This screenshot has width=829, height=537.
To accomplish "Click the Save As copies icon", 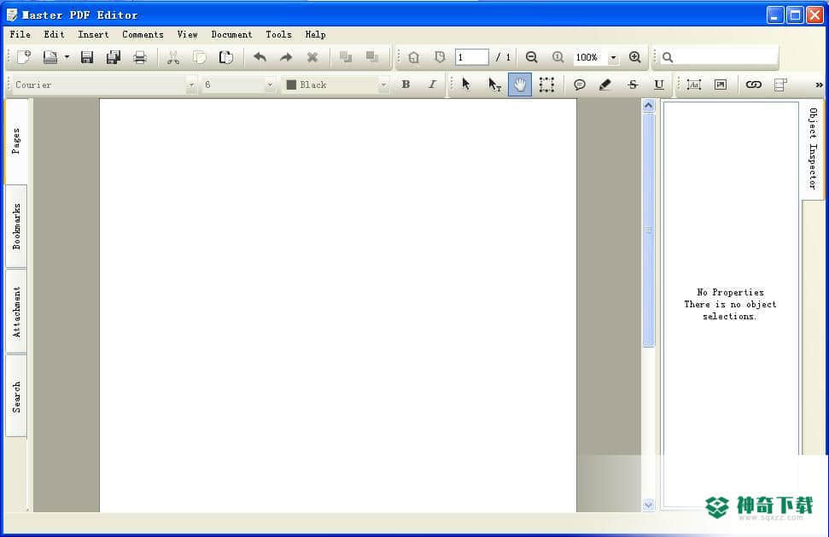I will click(114, 57).
